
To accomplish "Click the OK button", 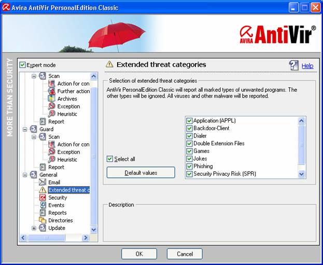I will [x=139, y=254].
